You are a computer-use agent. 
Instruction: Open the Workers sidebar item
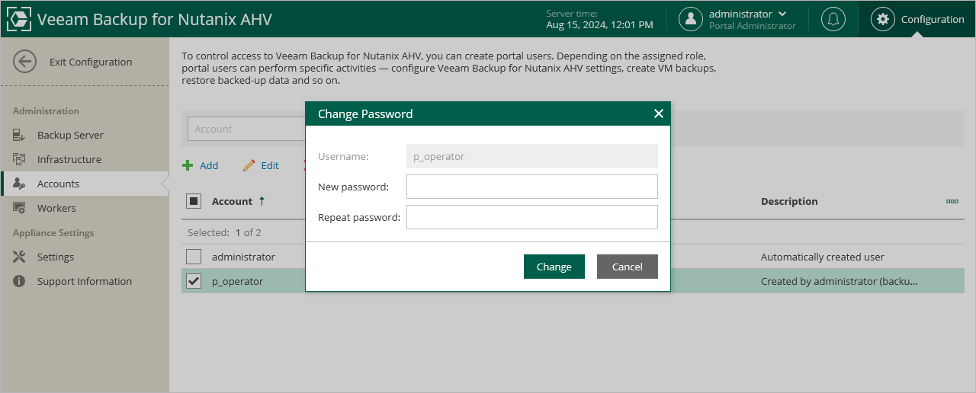point(56,208)
